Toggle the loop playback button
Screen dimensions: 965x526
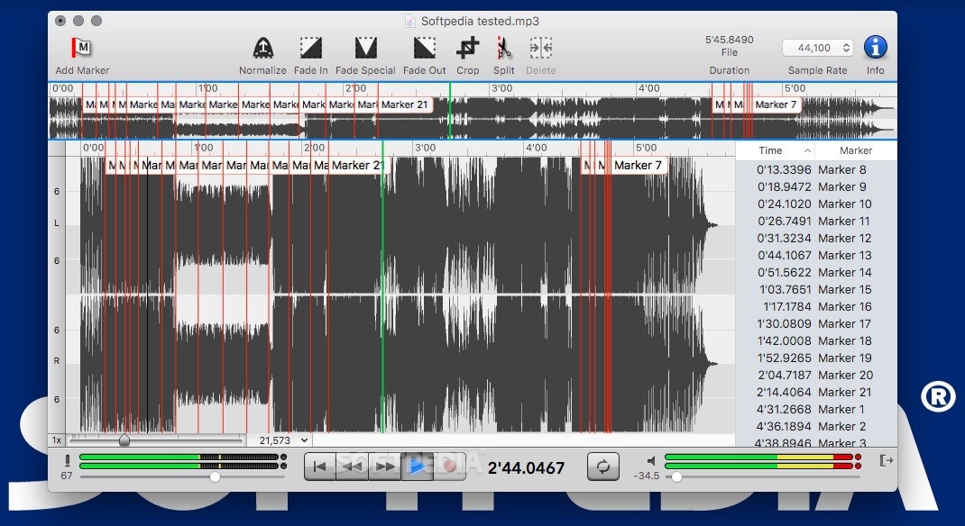click(x=603, y=467)
